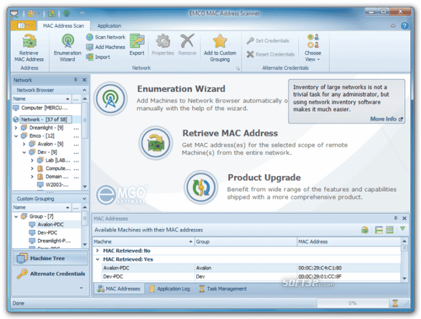The height and width of the screenshot is (319, 421).
Task: Pin the MAC Addresses panel
Action: (396, 218)
